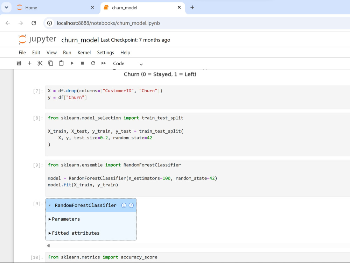
Task: Open the Settings menu
Action: [x=105, y=53]
